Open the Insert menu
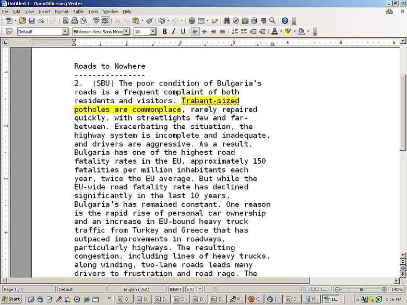This screenshot has width=407, height=305. (x=44, y=11)
